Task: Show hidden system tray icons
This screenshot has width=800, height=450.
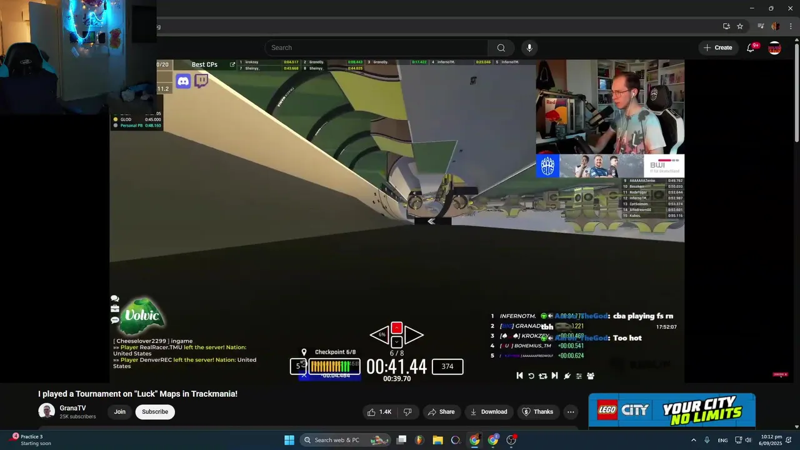Action: [693, 440]
